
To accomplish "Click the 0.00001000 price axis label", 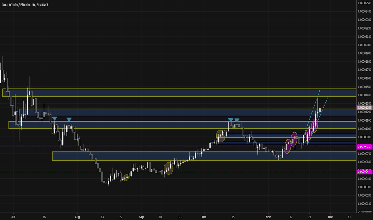I will click(365, 129).
